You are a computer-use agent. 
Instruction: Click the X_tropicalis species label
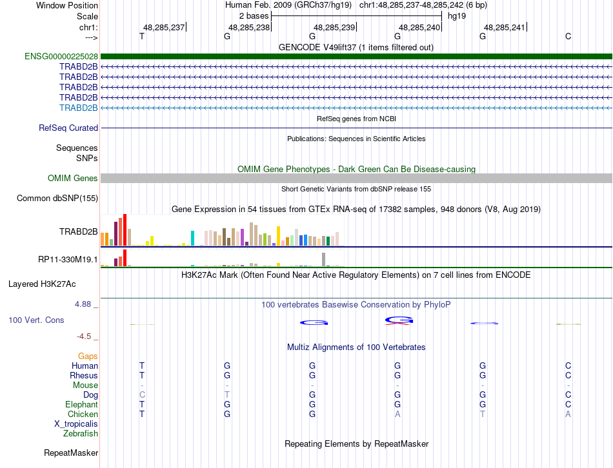76,424
